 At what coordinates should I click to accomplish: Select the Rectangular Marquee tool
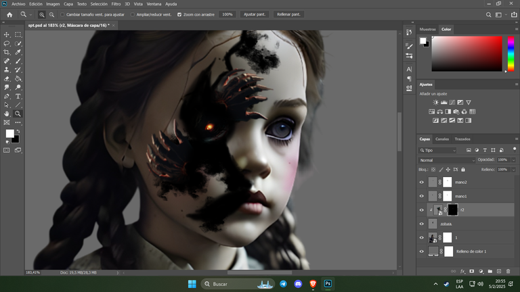(18, 34)
